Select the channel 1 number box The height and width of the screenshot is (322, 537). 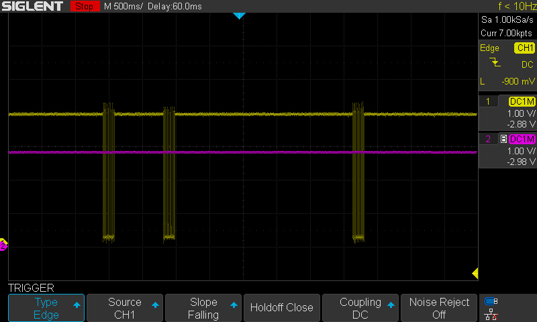pyautogui.click(x=488, y=101)
